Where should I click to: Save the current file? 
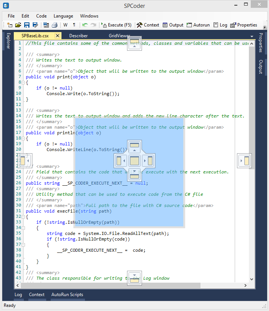point(27,25)
